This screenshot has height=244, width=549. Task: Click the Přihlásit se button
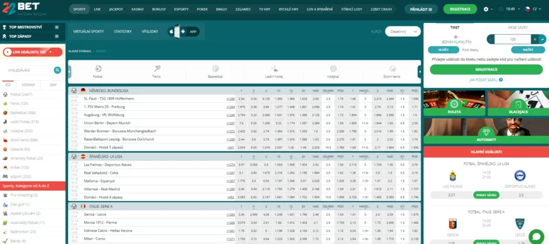421,9
